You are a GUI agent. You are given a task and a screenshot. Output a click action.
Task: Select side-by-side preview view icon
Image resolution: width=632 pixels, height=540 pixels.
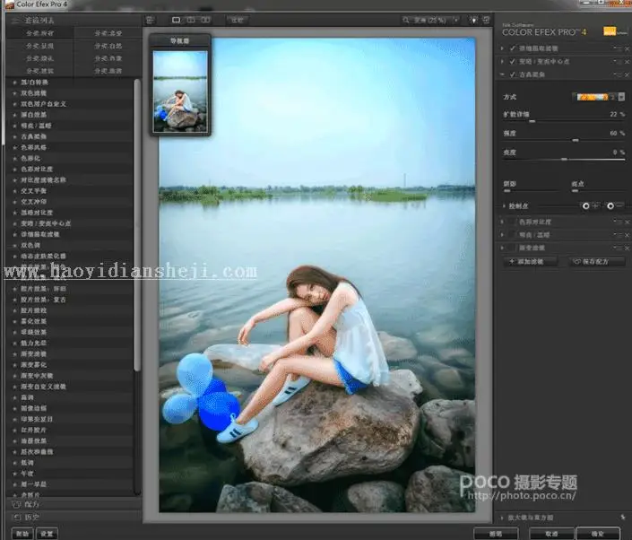(x=205, y=20)
